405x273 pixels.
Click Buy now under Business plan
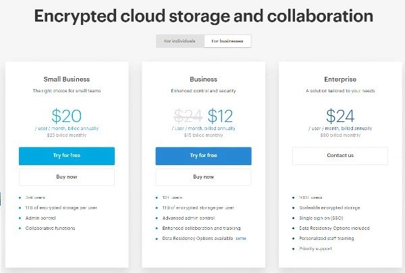pos(203,177)
